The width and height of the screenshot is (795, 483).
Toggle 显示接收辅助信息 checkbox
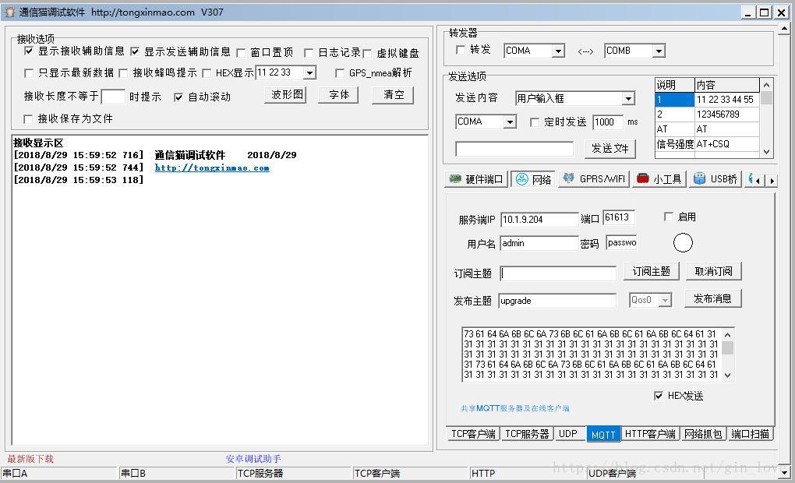click(x=29, y=51)
